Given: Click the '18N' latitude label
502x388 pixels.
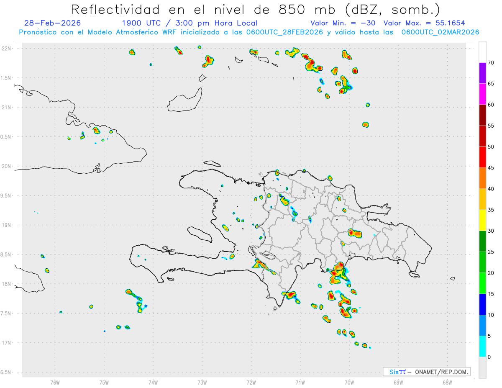Looking at the screenshot, I should click(6, 284).
